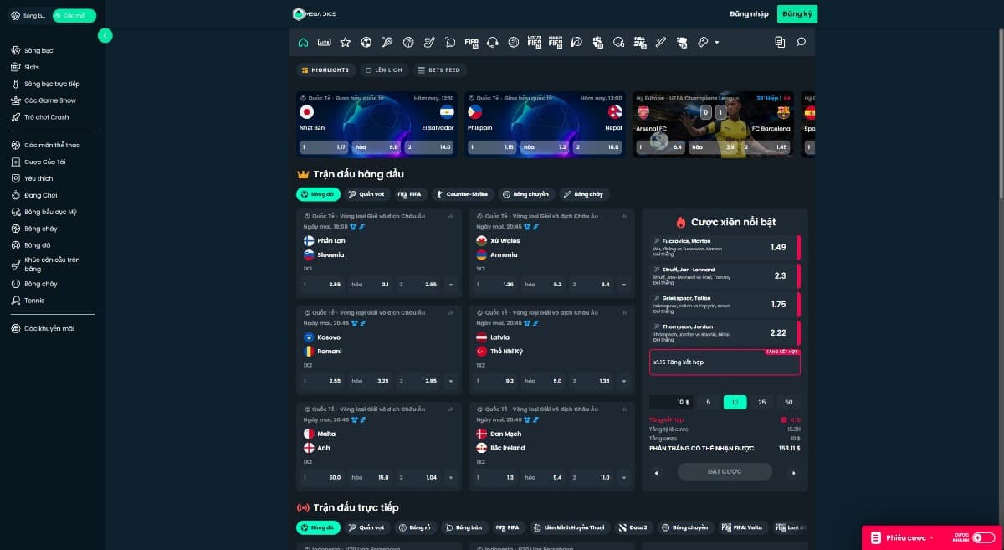1004x550 pixels.
Task: Click the Mega Dice logo
Action: coord(315,14)
